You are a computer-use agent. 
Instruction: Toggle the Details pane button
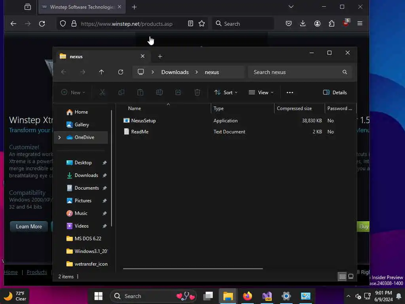point(335,93)
